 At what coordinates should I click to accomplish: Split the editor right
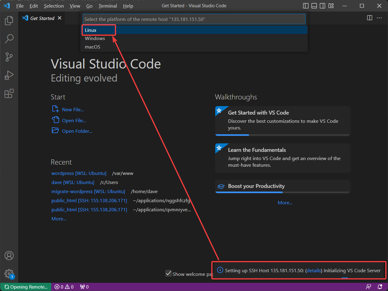[x=370, y=18]
